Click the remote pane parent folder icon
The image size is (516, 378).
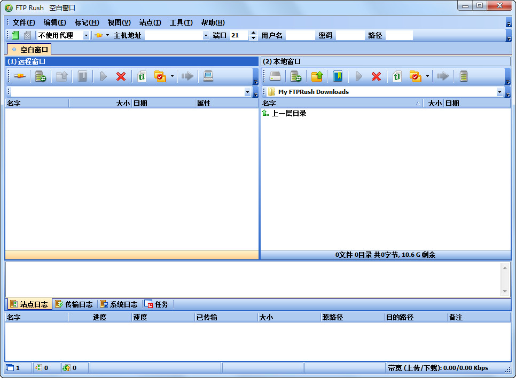coord(61,76)
